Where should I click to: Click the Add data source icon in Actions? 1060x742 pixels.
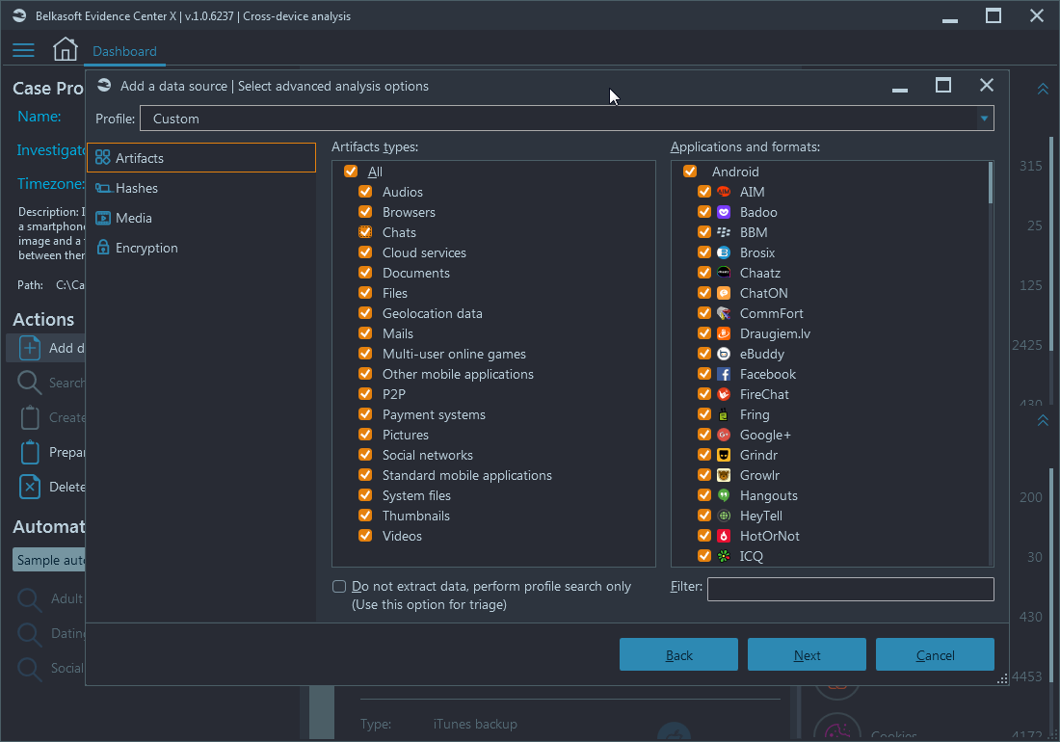(x=30, y=348)
